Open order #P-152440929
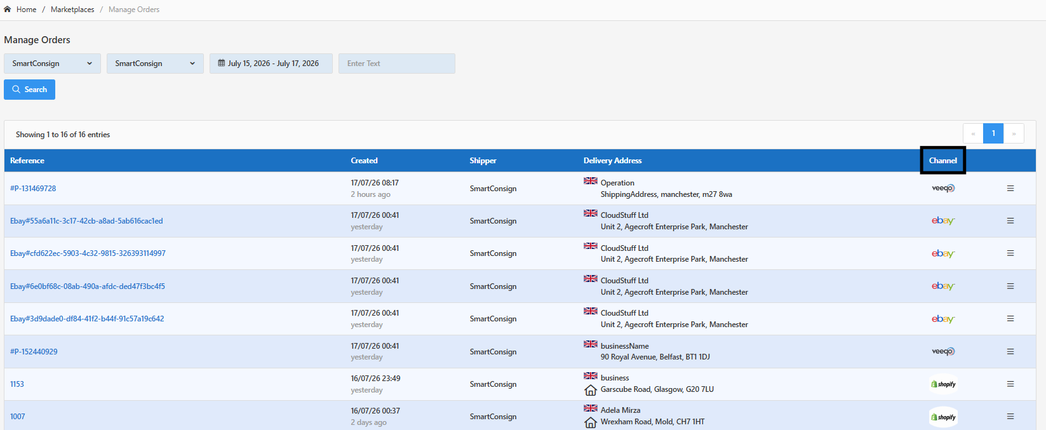 point(34,352)
